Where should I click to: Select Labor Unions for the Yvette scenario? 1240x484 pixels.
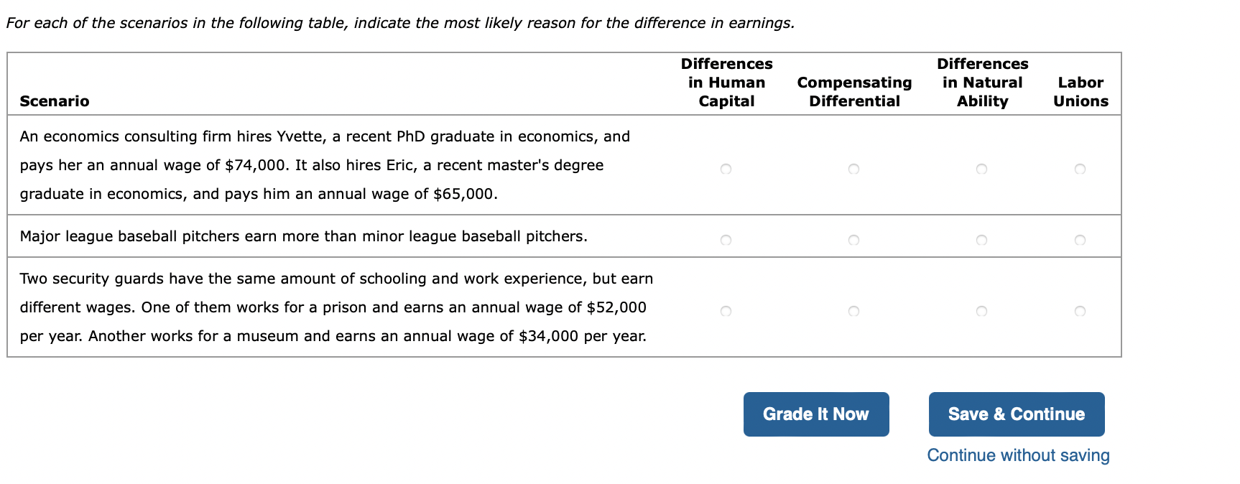point(1080,169)
